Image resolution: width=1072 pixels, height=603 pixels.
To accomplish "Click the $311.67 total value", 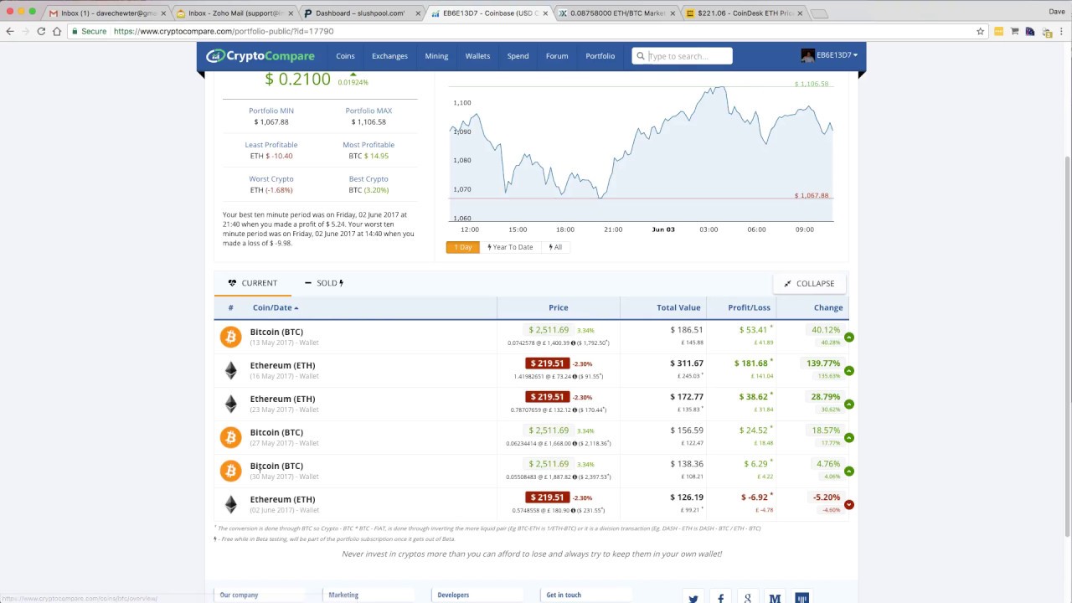I will pyautogui.click(x=687, y=363).
